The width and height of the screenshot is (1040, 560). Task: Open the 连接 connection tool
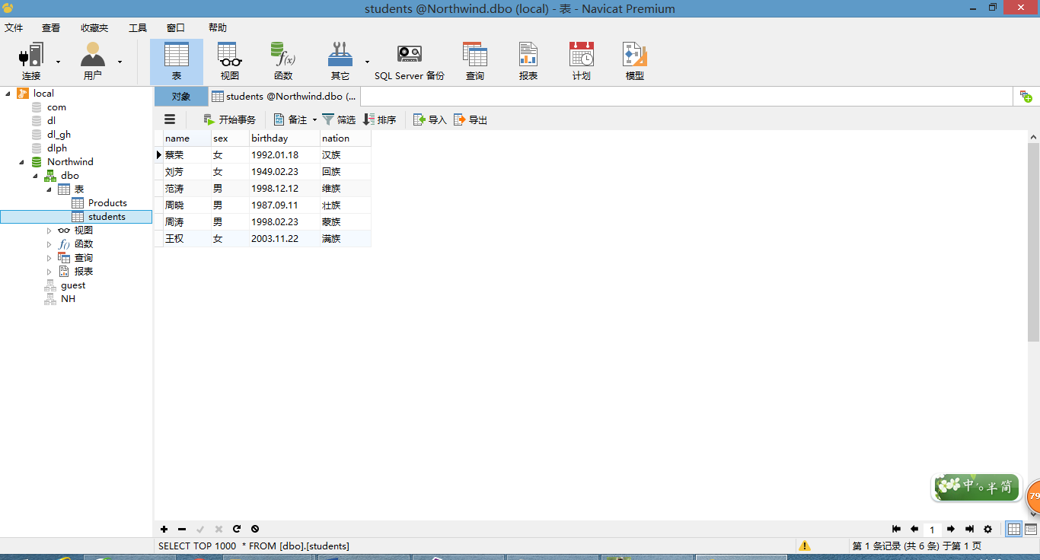pos(31,62)
